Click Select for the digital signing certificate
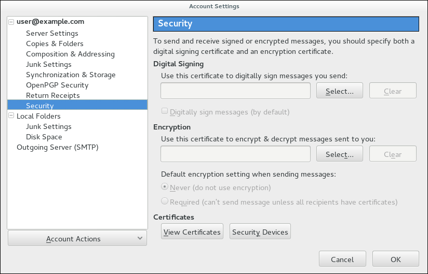Viewport: 428px width, 274px height. coord(340,91)
